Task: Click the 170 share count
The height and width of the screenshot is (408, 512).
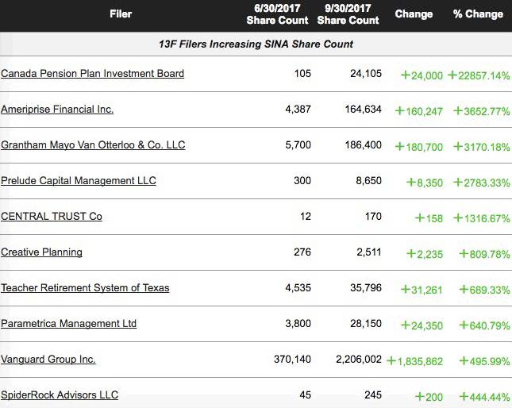Action: click(373, 217)
